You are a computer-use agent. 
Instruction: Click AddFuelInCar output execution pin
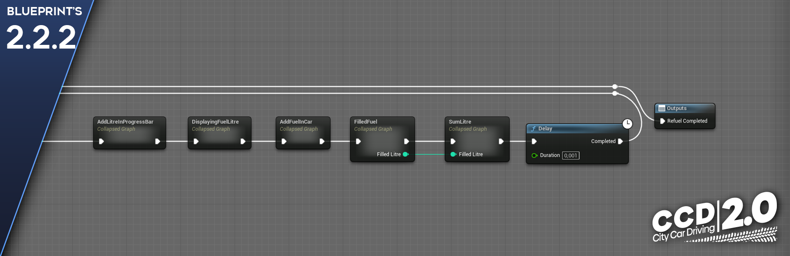[x=322, y=141]
